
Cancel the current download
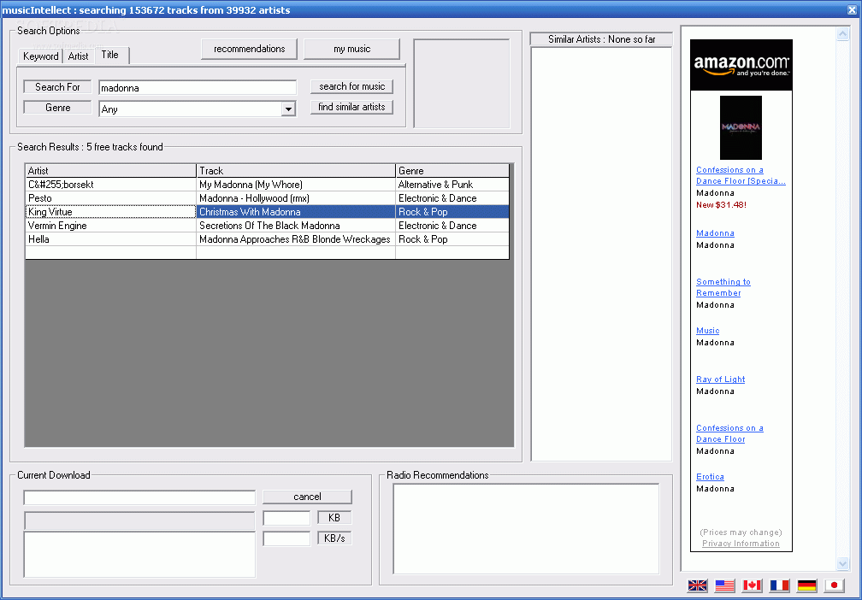(x=307, y=497)
